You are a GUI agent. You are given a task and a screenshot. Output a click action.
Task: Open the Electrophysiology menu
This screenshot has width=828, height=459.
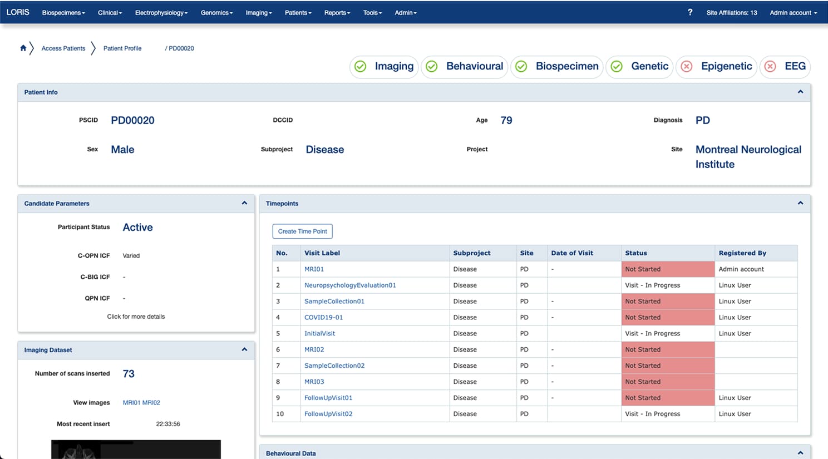point(161,12)
